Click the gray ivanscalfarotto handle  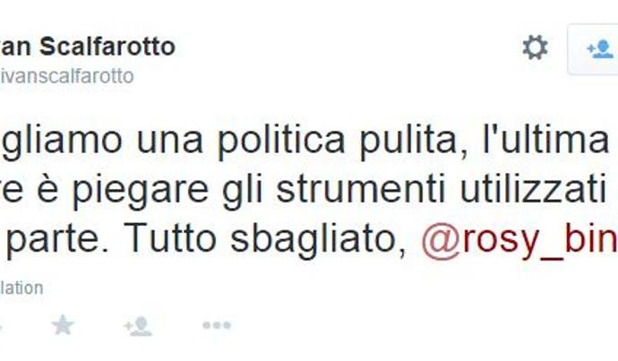coord(66,76)
